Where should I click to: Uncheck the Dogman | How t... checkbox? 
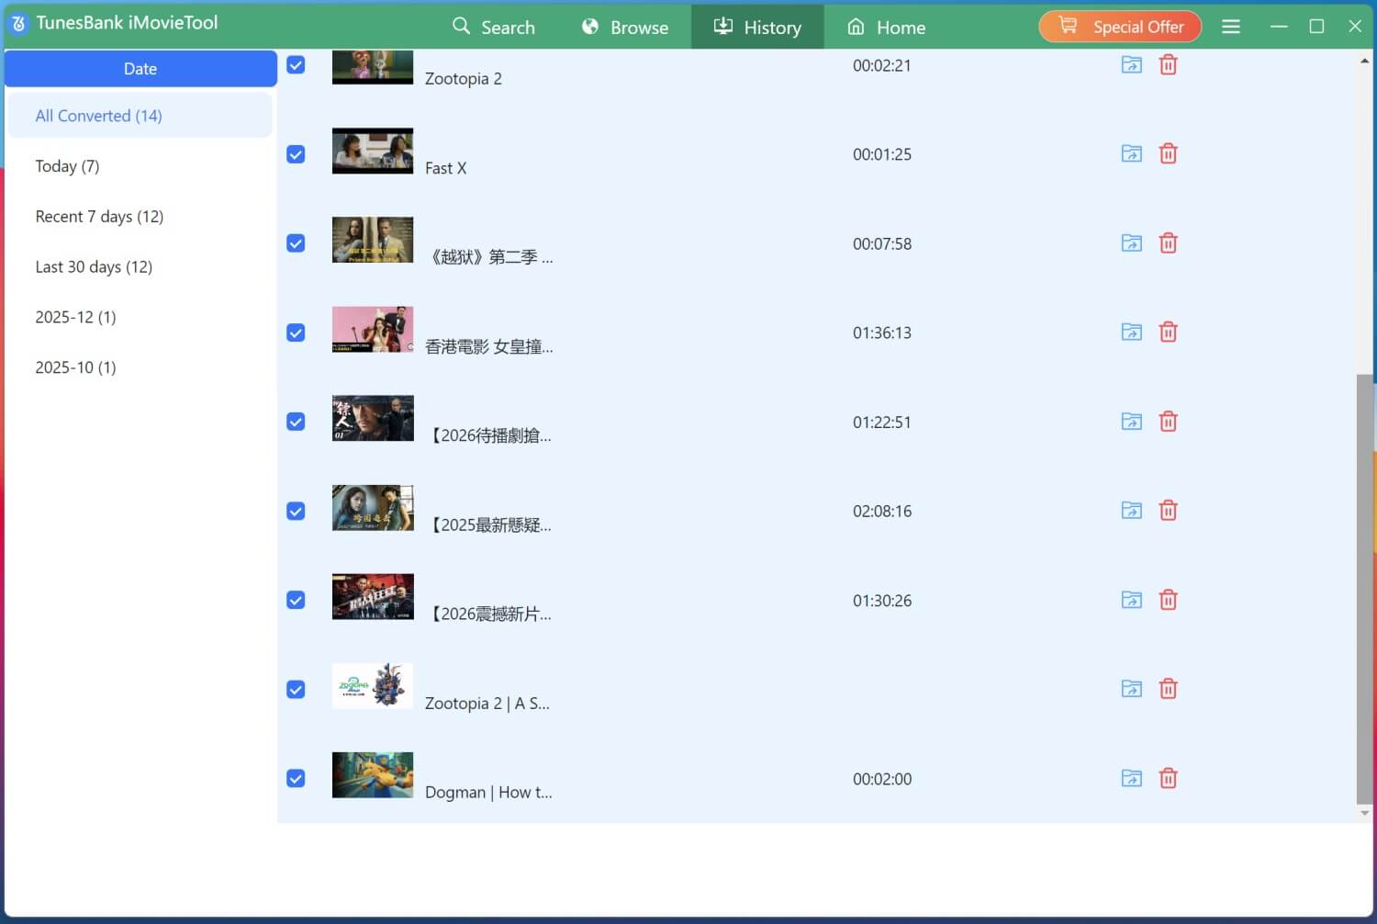[x=296, y=778]
